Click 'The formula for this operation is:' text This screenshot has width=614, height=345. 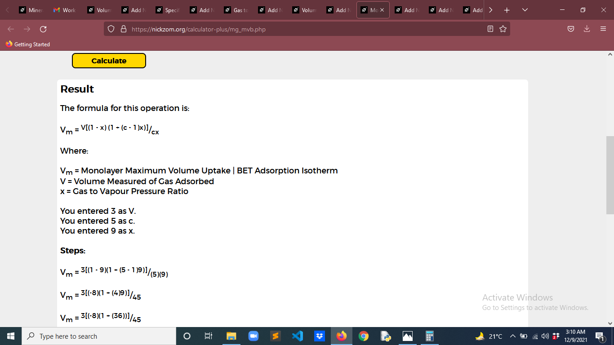pyautogui.click(x=125, y=108)
